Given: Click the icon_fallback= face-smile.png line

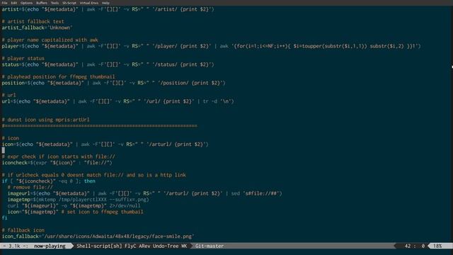Looking at the screenshot, I should pyautogui.click(x=98, y=237).
